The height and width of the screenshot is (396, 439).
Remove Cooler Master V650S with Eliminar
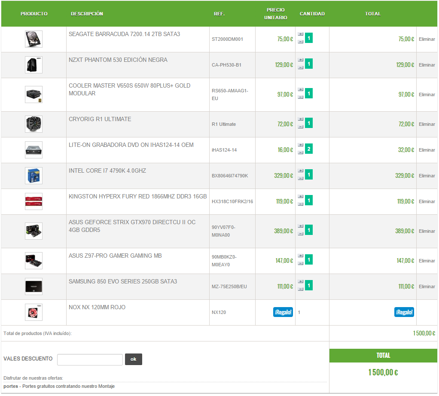(x=427, y=94)
